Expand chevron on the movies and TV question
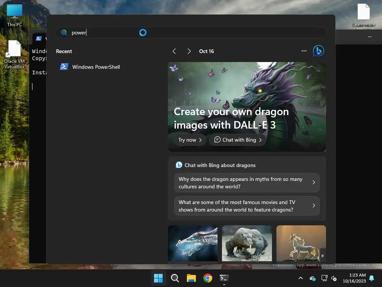The width and height of the screenshot is (382, 287). tap(314, 206)
